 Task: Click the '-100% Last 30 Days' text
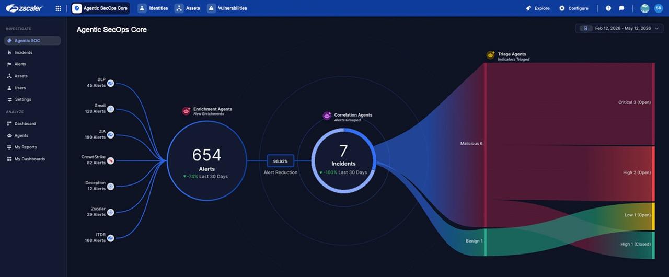coord(343,172)
